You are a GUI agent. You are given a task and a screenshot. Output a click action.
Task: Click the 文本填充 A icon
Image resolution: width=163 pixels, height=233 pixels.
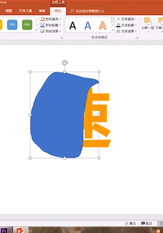118,19
